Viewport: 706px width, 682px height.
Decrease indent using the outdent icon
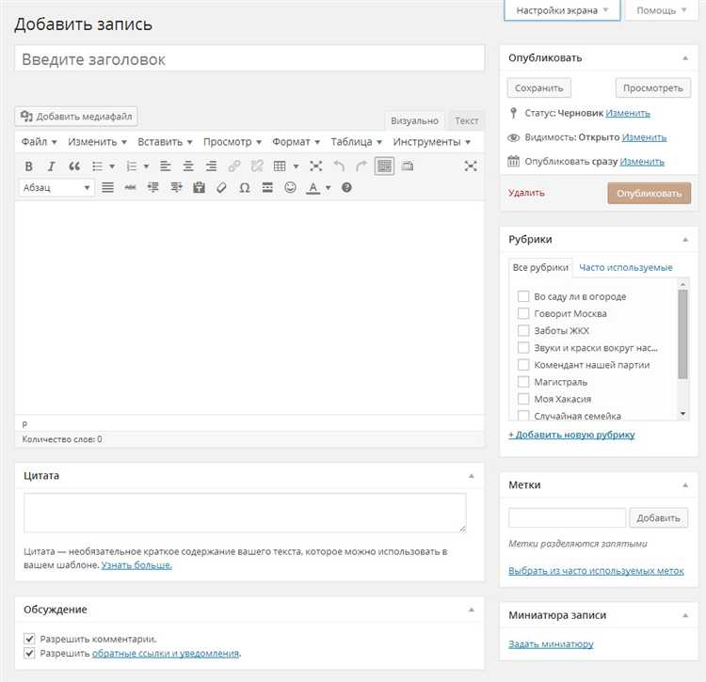[153, 187]
